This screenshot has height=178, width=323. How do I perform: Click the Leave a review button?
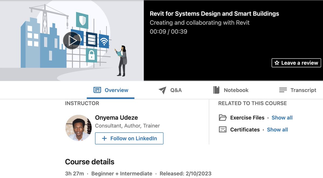[296, 63]
